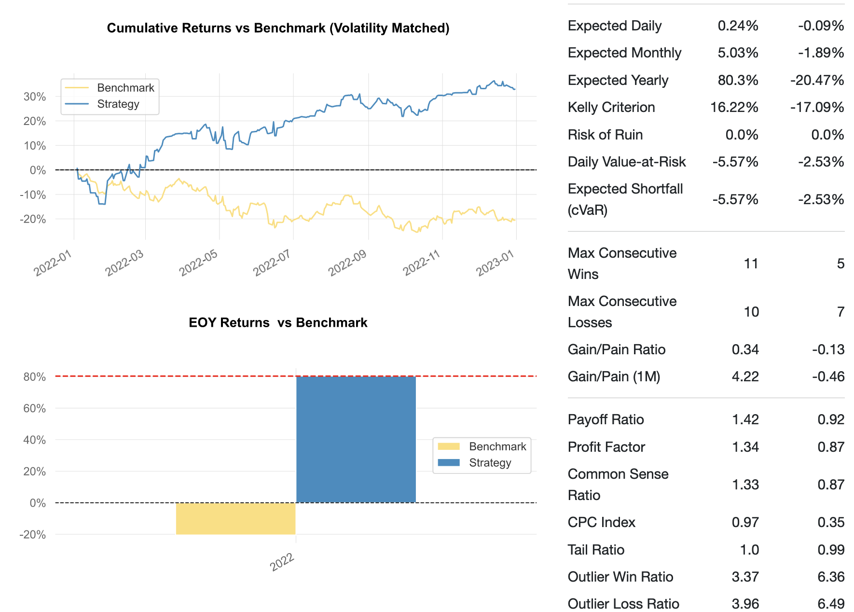Click the 2023-01 x-axis date label
854x612 pixels.
click(495, 263)
